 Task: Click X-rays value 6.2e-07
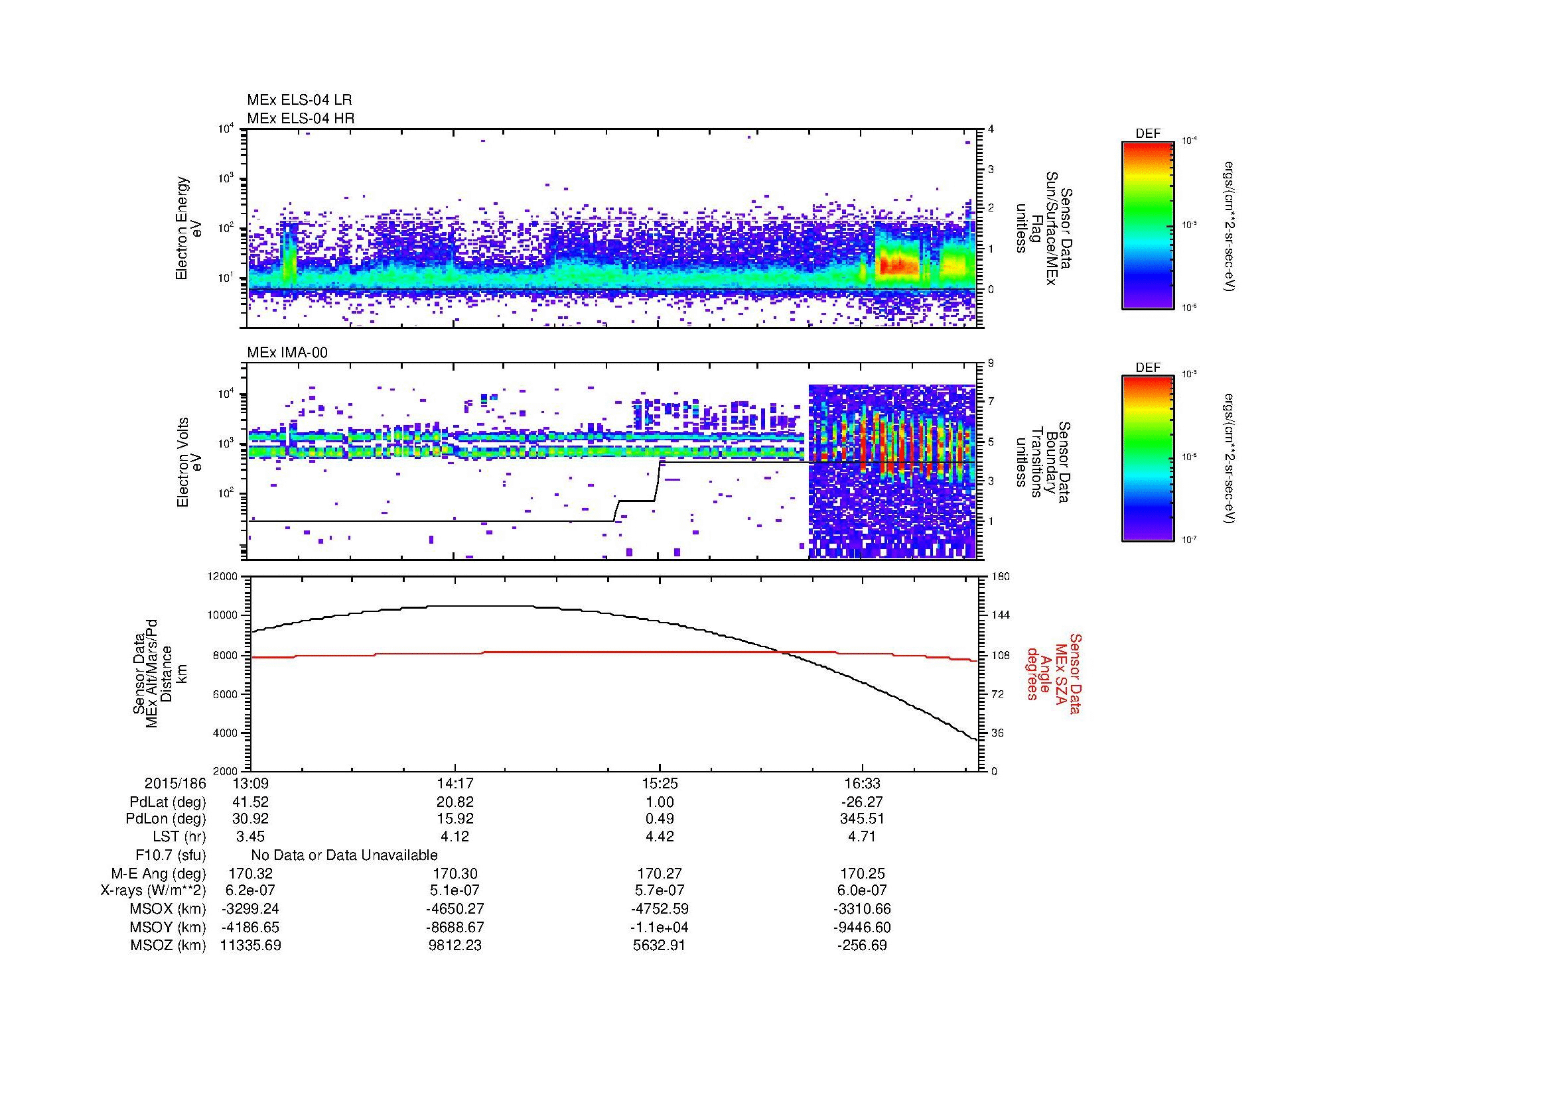[x=249, y=891]
